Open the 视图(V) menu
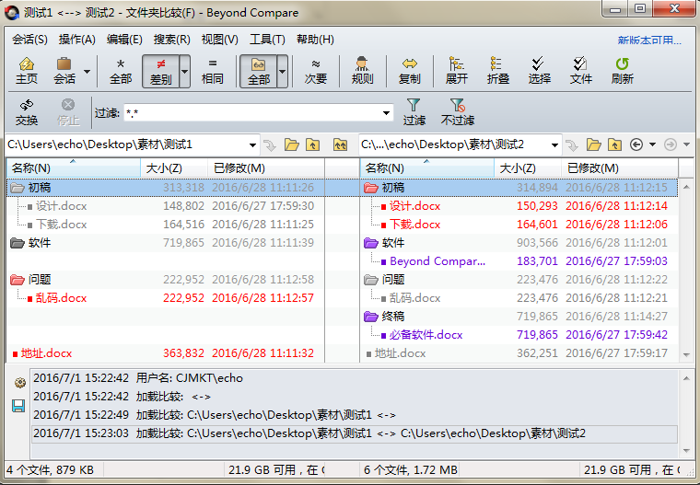 click(x=219, y=40)
